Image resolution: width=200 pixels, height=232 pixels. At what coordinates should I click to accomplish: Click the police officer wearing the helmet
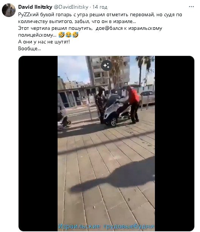click(101, 105)
